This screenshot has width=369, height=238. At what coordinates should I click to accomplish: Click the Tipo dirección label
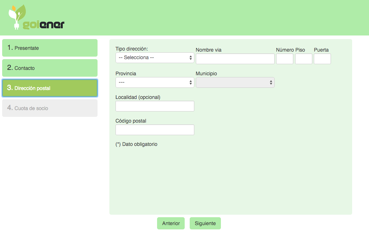[132, 49]
